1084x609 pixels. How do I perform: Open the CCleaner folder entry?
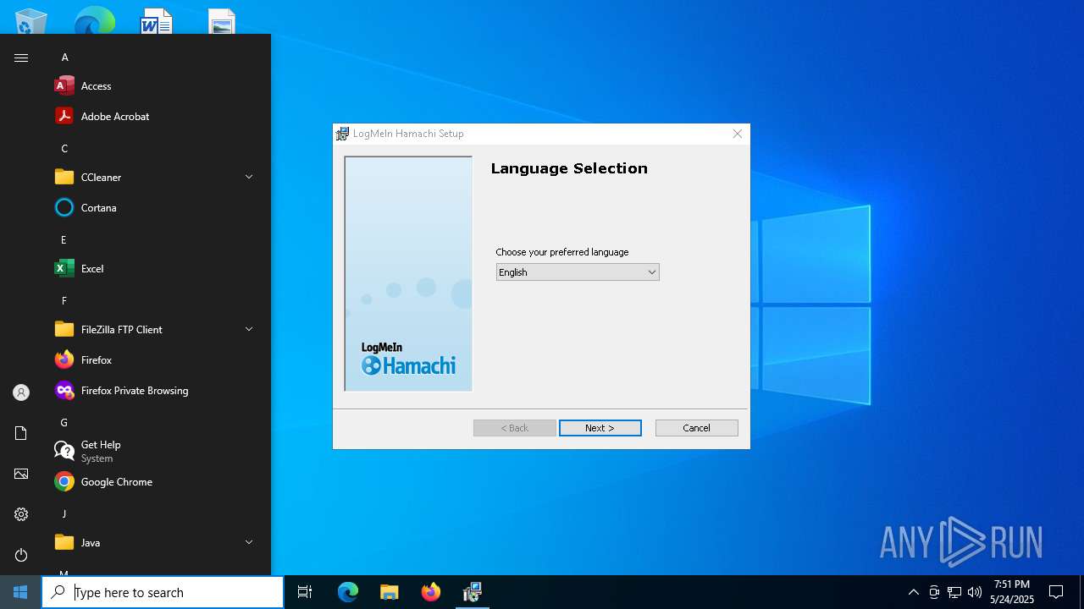156,178
